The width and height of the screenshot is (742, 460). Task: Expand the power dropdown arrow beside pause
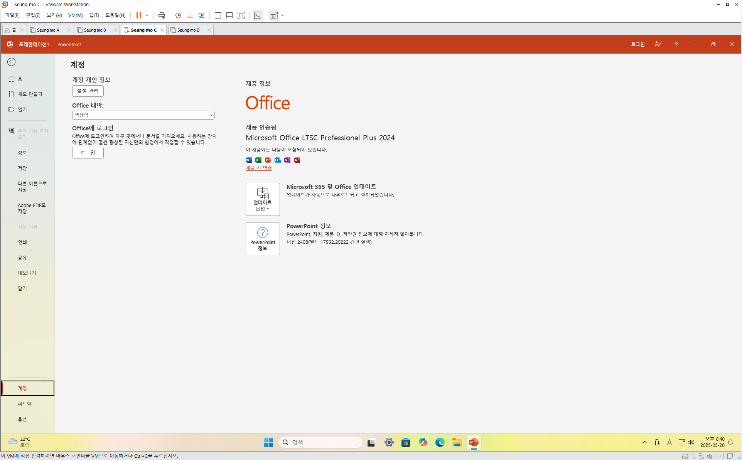pyautogui.click(x=147, y=15)
